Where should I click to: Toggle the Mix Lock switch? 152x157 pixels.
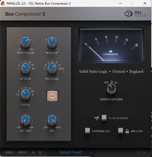(121, 131)
